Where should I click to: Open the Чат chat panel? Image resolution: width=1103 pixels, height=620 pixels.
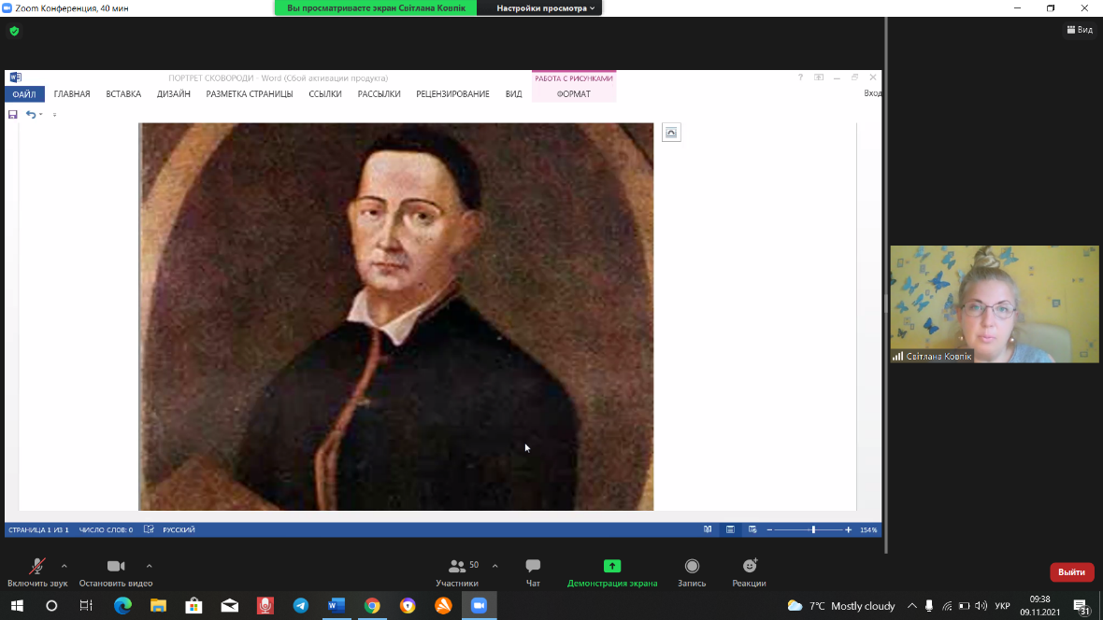click(533, 571)
